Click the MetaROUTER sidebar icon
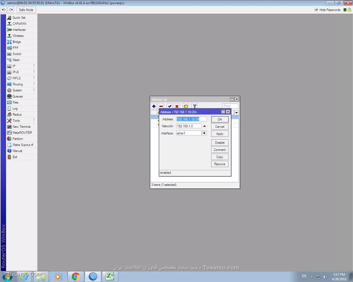The width and height of the screenshot is (353, 282). pos(9,133)
